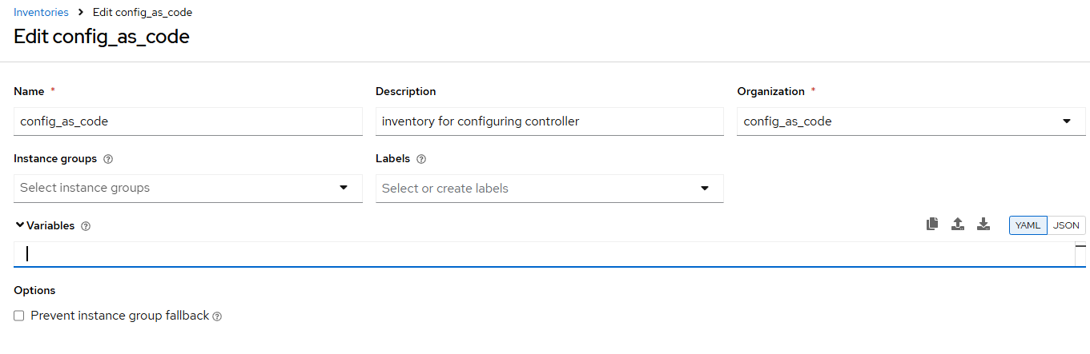Open the Select instance groups dropdown
The width and height of the screenshot is (1090, 354).
(188, 188)
